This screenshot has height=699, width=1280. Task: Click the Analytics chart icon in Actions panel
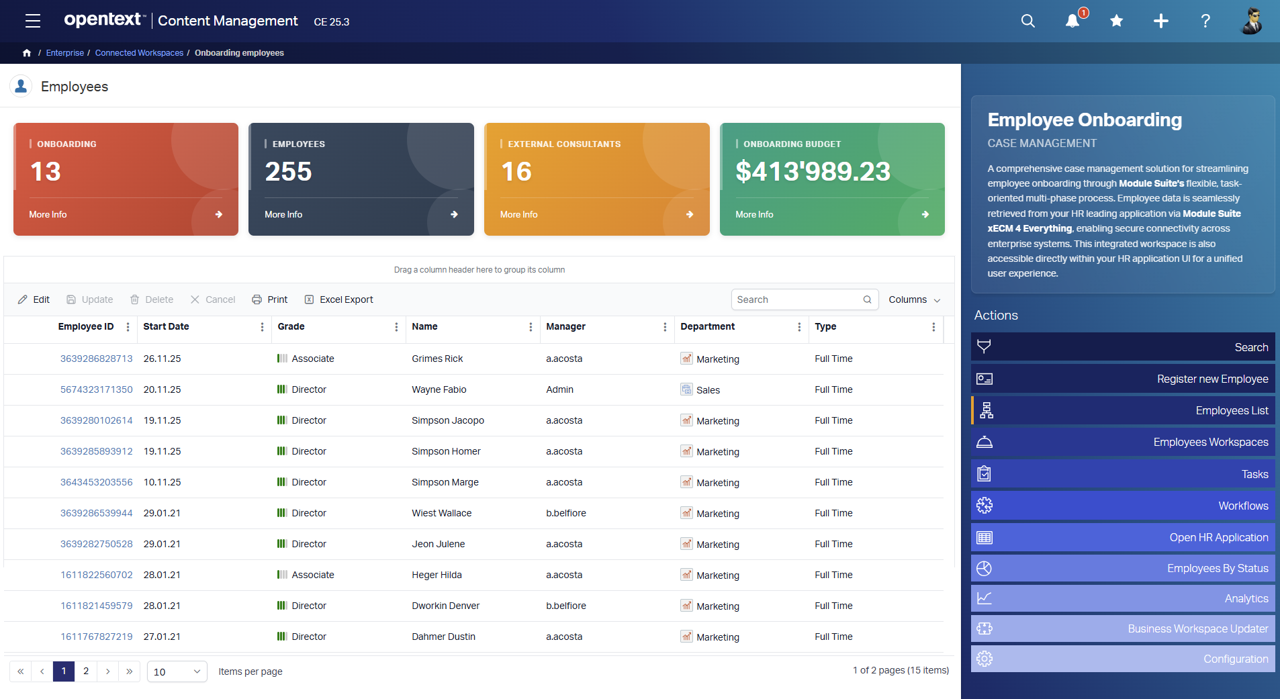tap(985, 597)
